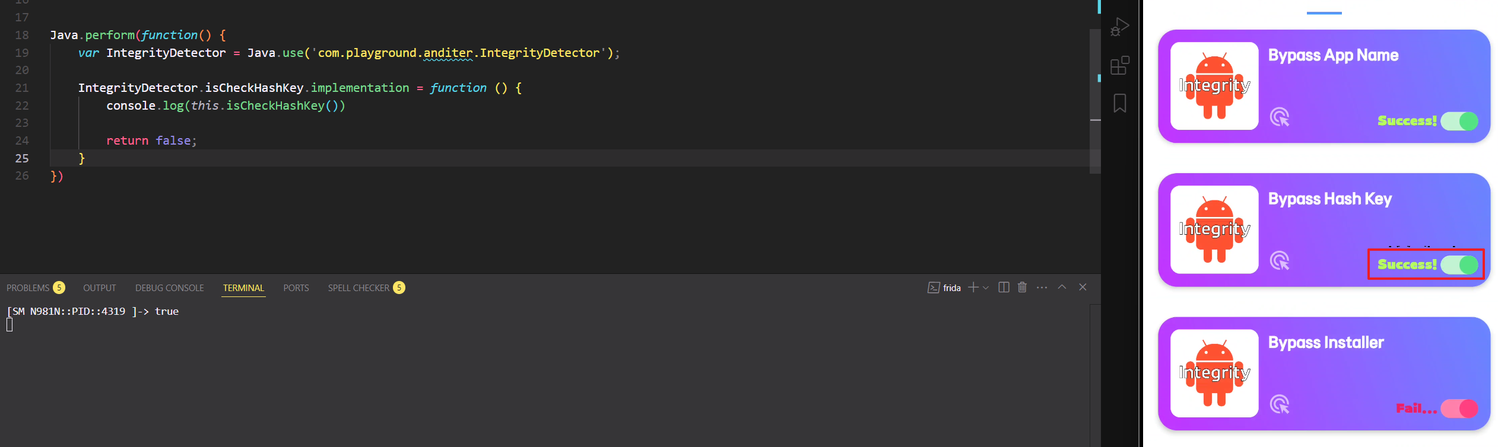Click the frida terminal shell icon
Viewport: 1498px width, 447px height.
pos(934,288)
